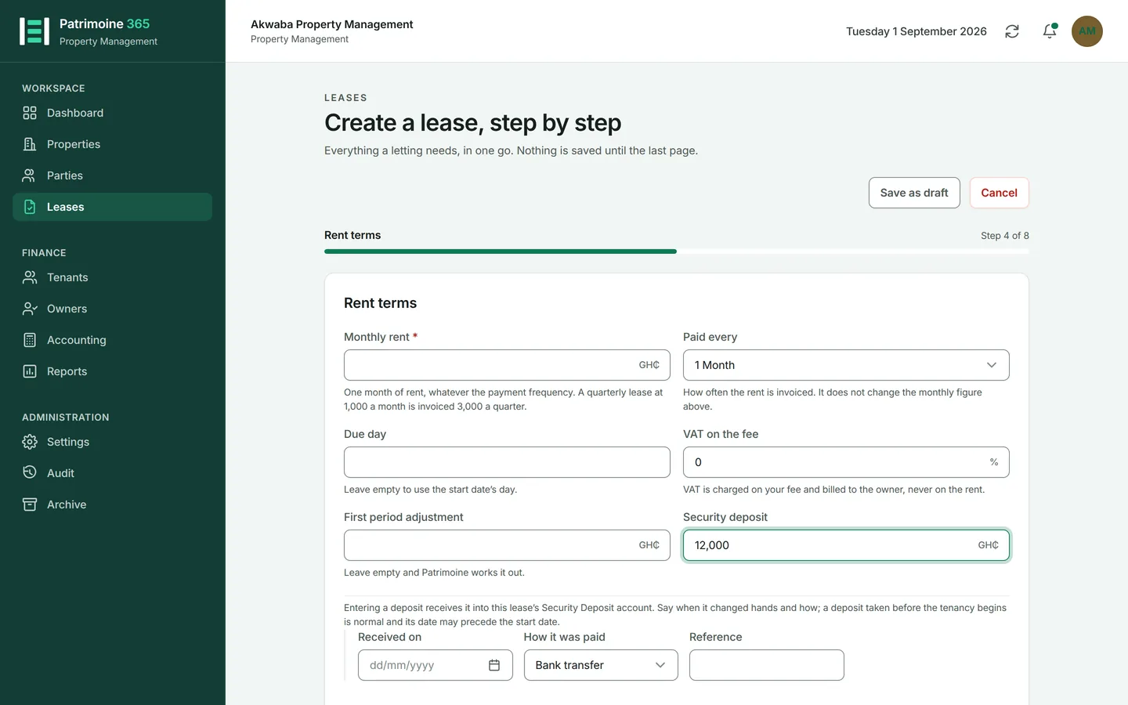Click Save as draft button

[x=914, y=193]
